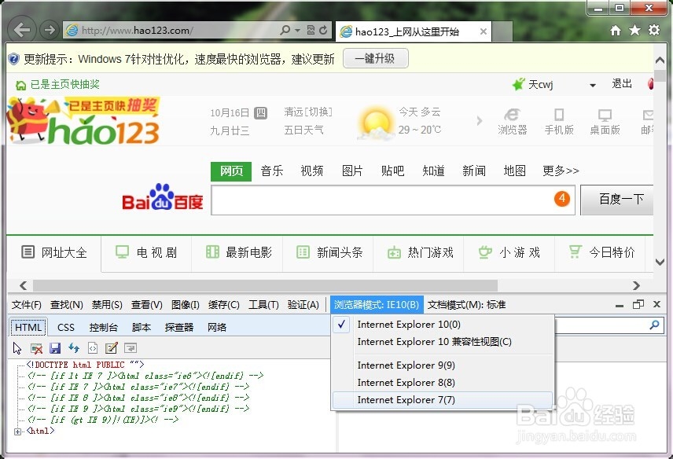Viewport: 673px width, 459px height.
Task: Choose Internet Explorer 8 browser mode
Action: coord(443,383)
